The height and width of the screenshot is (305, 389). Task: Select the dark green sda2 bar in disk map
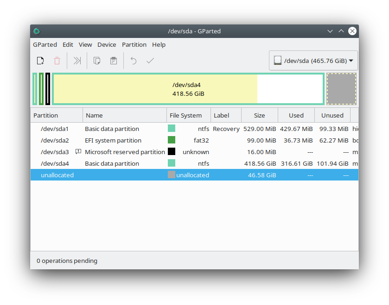click(x=41, y=89)
